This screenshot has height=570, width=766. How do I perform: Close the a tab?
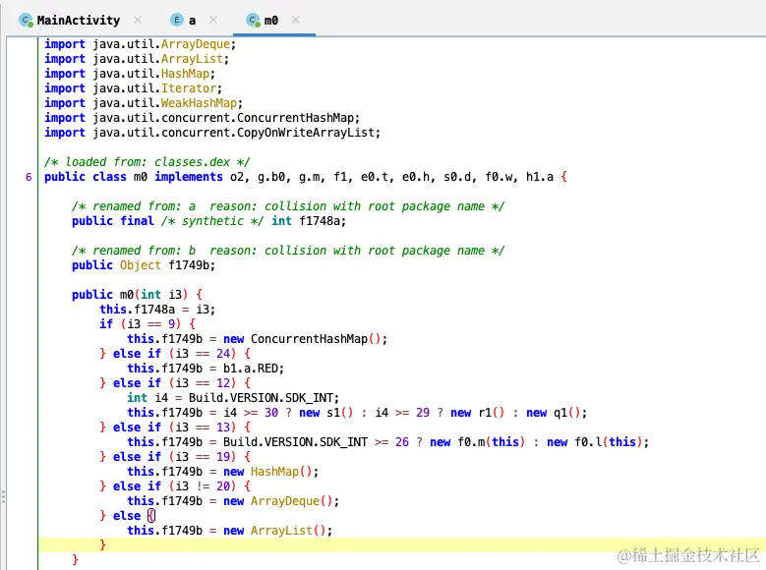(x=213, y=20)
